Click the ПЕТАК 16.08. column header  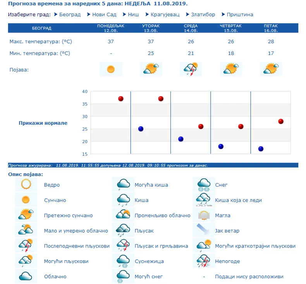(x=271, y=28)
